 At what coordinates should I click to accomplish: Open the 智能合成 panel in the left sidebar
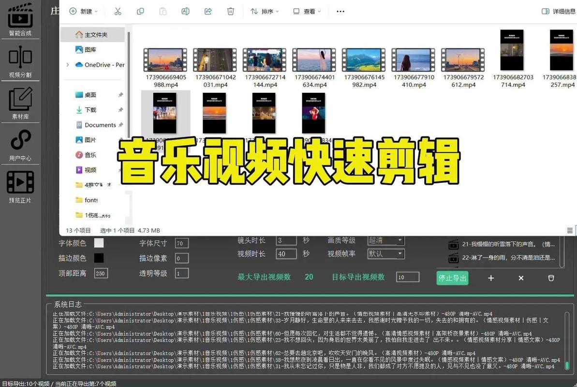click(20, 20)
